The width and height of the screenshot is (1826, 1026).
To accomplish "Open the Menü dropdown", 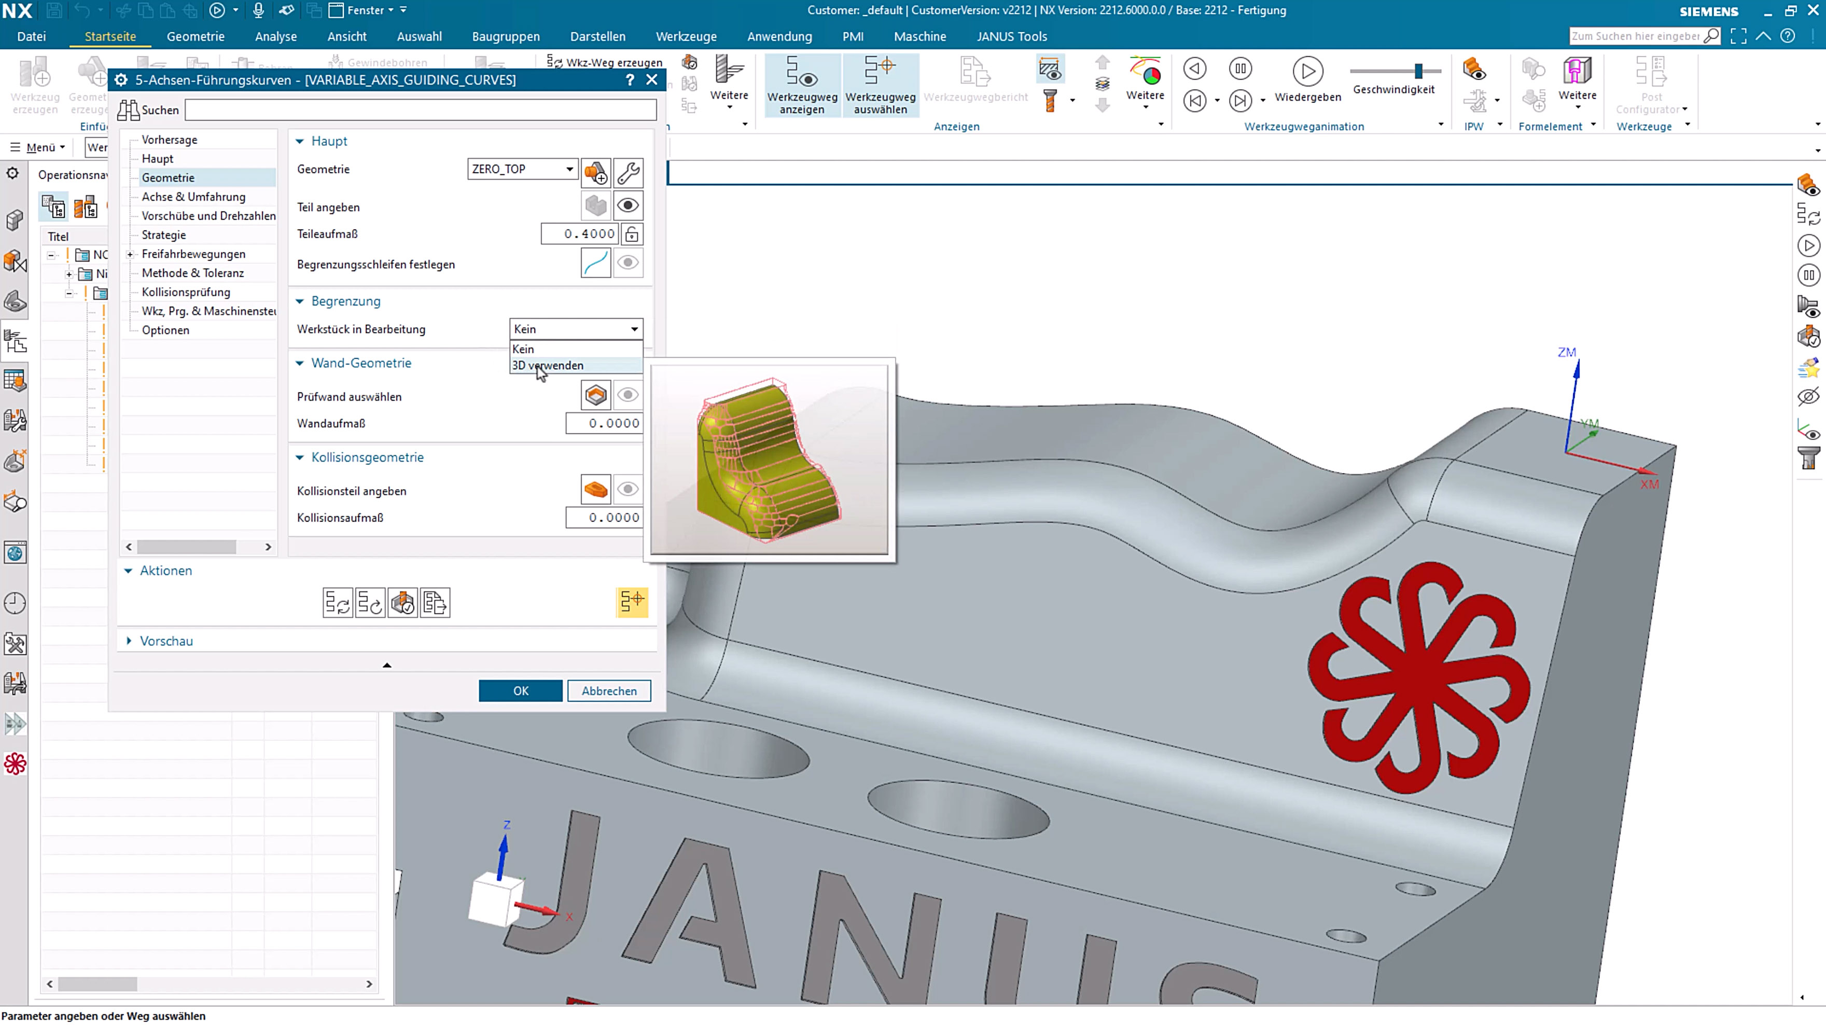I will coord(38,147).
